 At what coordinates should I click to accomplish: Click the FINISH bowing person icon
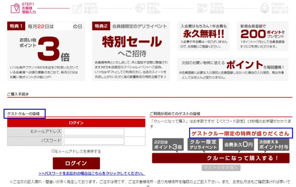tap(265, 8)
